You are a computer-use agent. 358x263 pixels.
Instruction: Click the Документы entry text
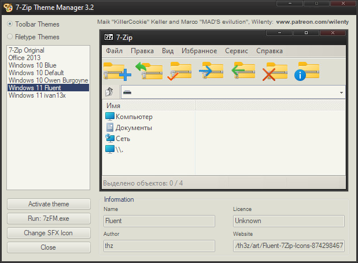[x=134, y=128]
